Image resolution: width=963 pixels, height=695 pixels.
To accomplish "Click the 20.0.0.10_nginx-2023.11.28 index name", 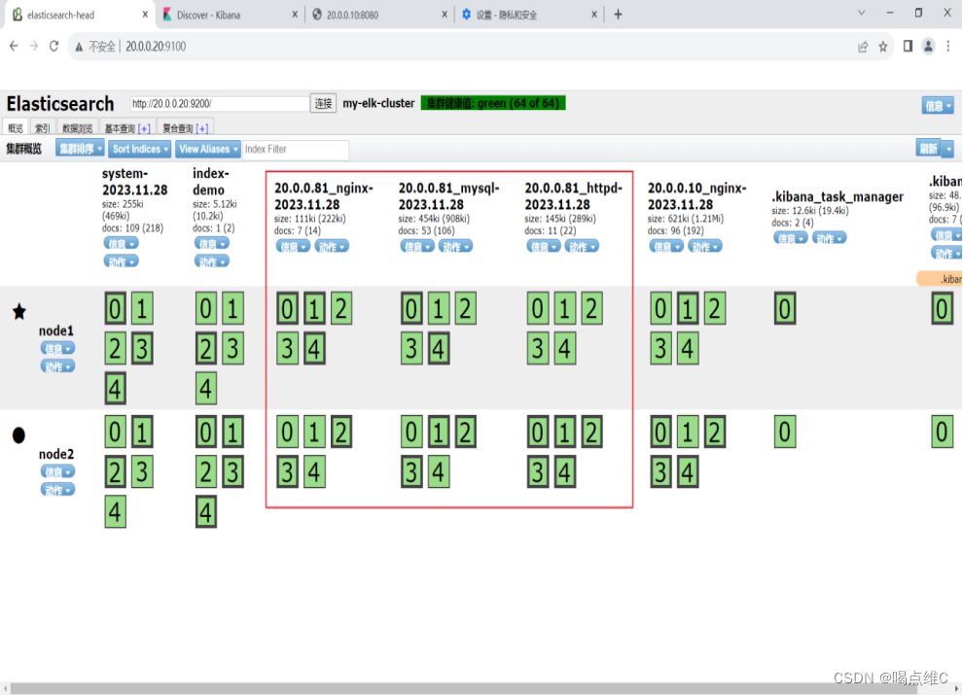I will point(696,196).
